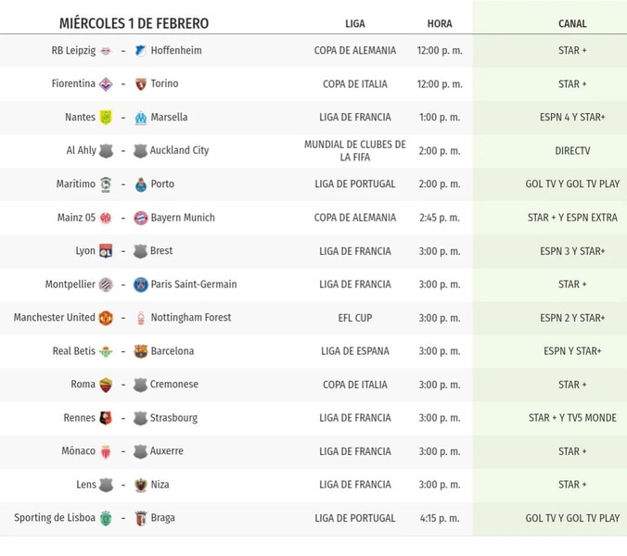This screenshot has width=627, height=556.
Task: Click the Sporting de Lisboa crest
Action: point(106,518)
